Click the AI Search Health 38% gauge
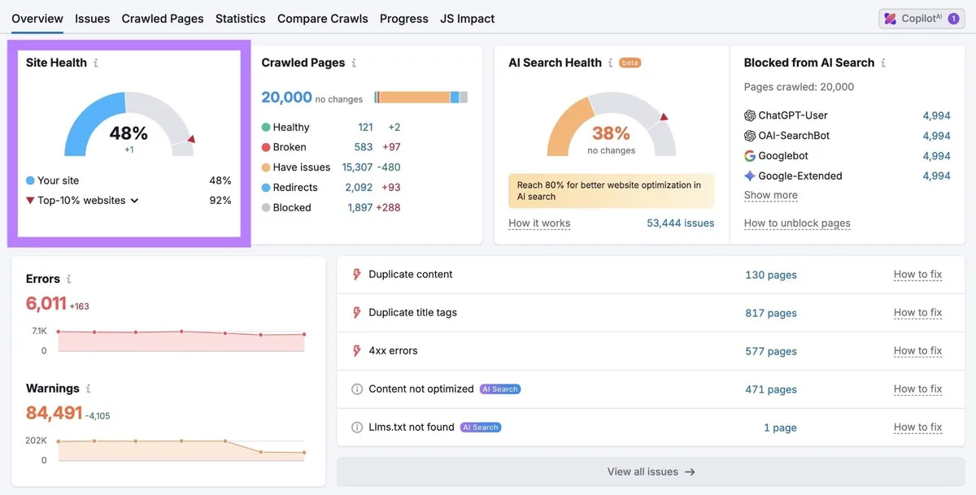Viewport: 976px width, 495px height. click(x=612, y=124)
